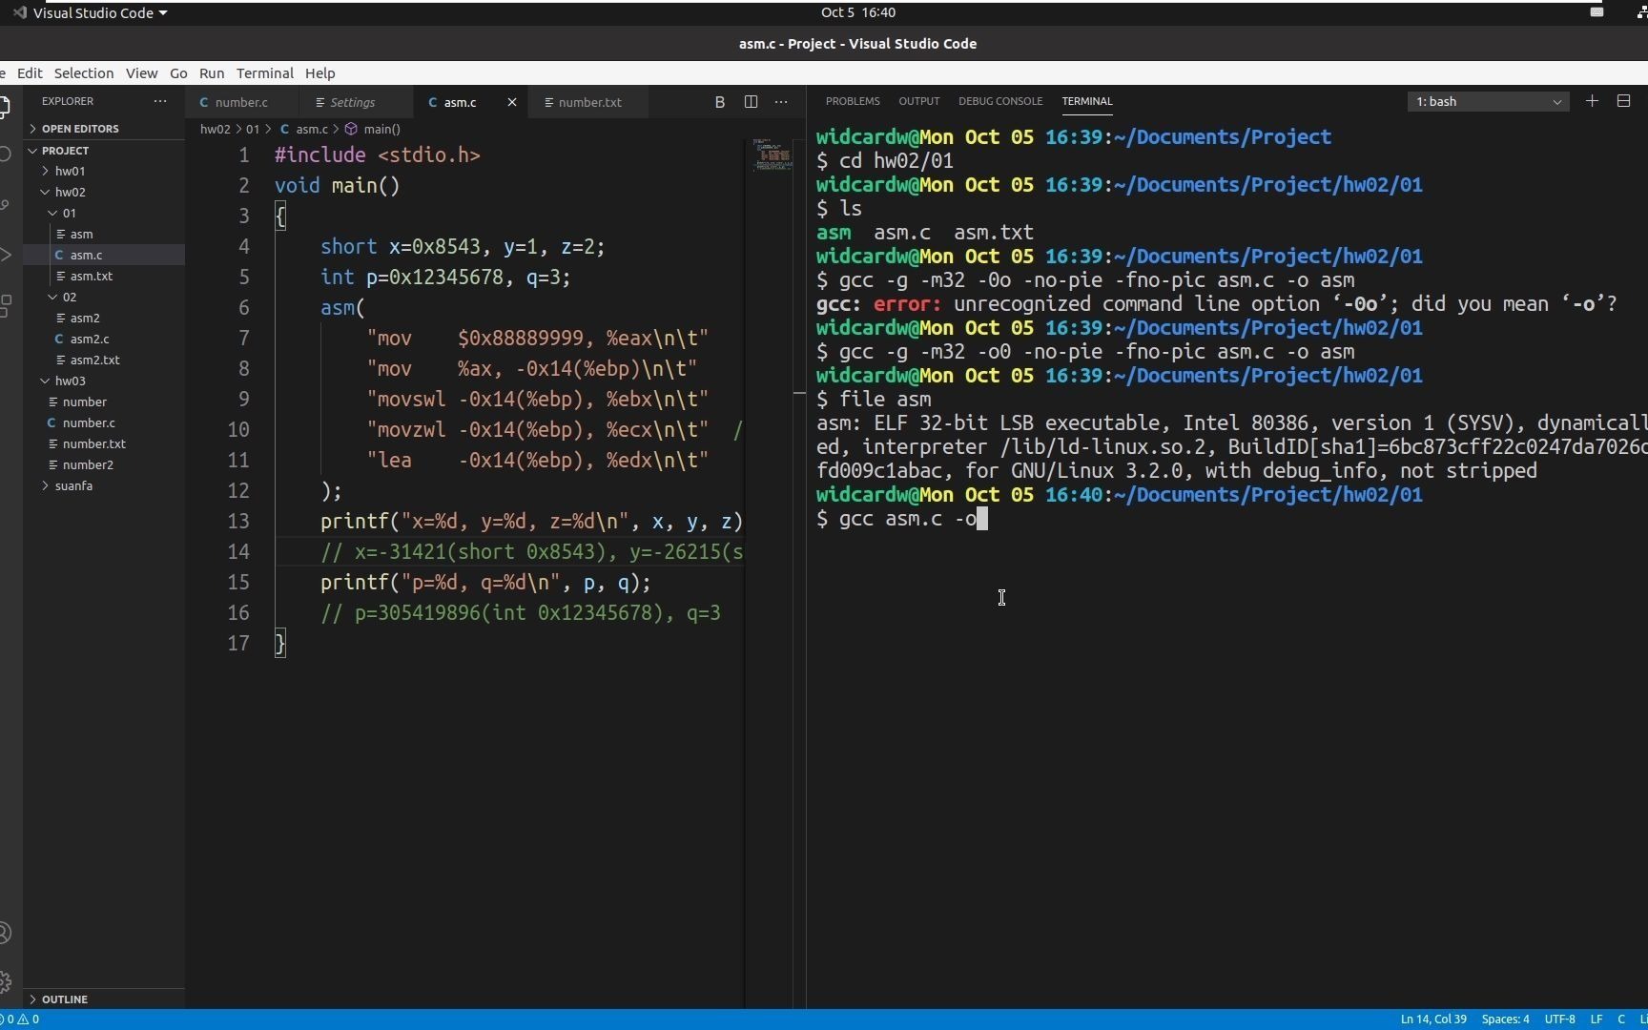Screen dimensions: 1648x1030
Task: Collapse the hw02 folder in Explorer
Action: click(x=71, y=192)
